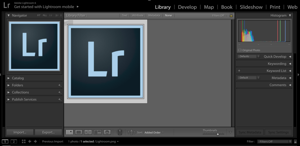Expand the Comments panel
The image size is (300, 146).
[290, 85]
